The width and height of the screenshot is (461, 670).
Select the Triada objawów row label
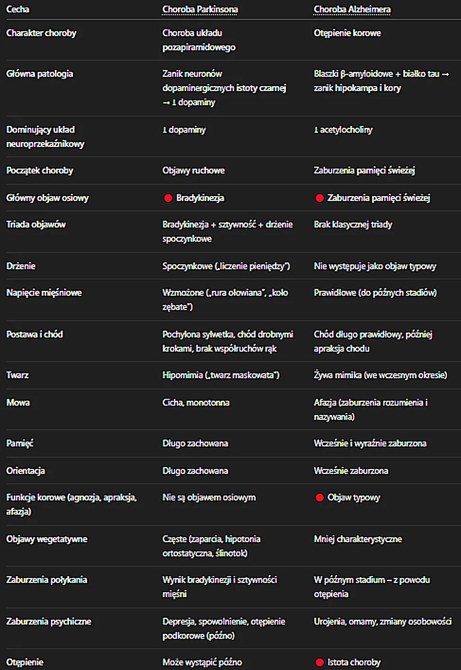click(x=36, y=225)
